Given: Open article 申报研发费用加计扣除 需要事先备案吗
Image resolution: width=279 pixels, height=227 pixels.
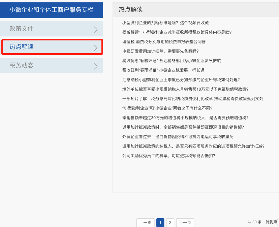Looking at the screenshot, I should (x=160, y=51).
